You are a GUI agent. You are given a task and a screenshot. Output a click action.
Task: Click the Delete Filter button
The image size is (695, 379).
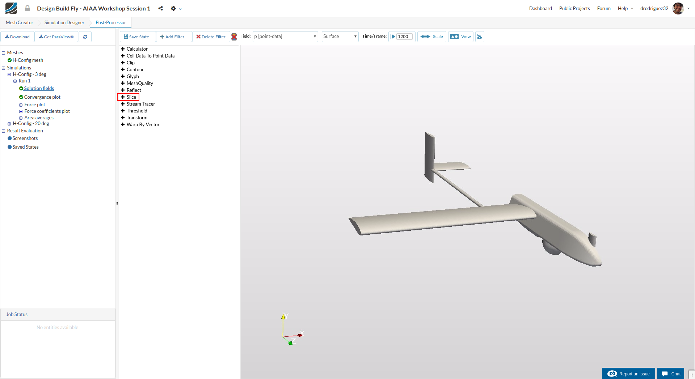tap(211, 37)
